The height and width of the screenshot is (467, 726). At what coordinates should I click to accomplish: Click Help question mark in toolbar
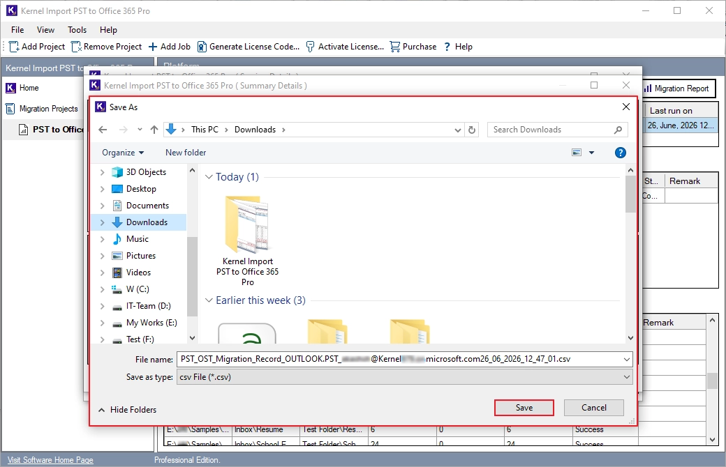point(447,47)
